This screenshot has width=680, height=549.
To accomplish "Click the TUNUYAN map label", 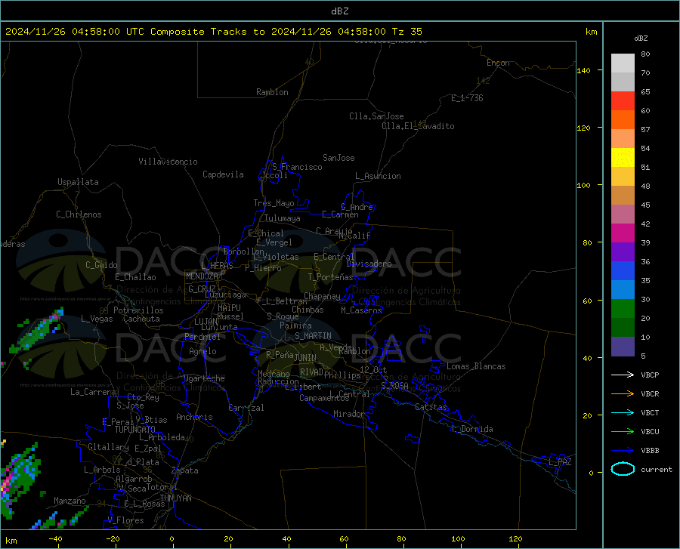I will click(175, 498).
